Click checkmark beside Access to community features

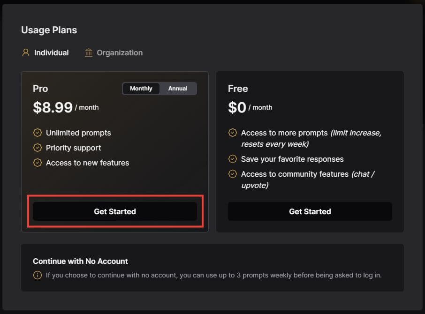coord(232,174)
